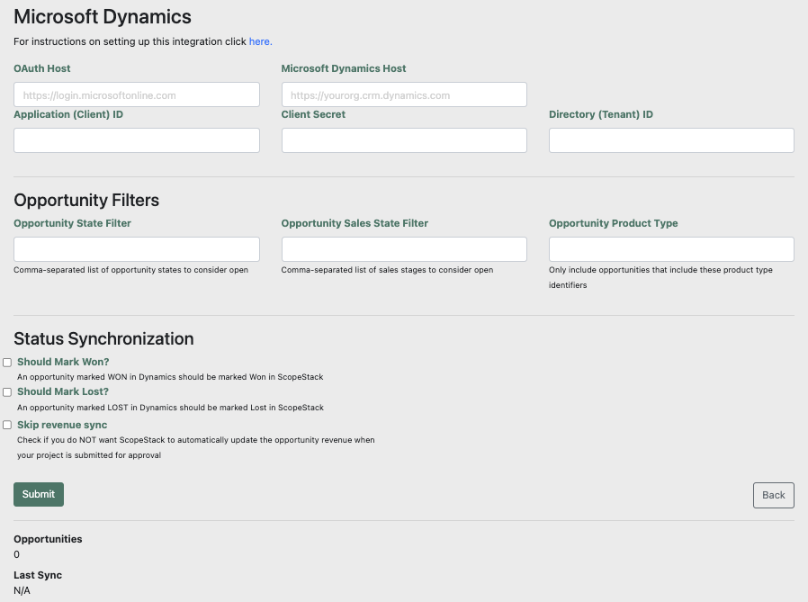Click the Directory (Tenant) ID field
Screen dimensions: 808x602
click(x=670, y=139)
